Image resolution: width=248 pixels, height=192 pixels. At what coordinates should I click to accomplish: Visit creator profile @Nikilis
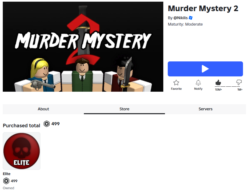coord(181,18)
